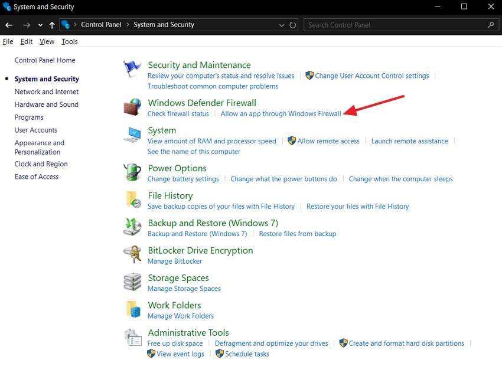The image size is (502, 386).
Task: Click Allow remote access link
Action: click(x=328, y=141)
